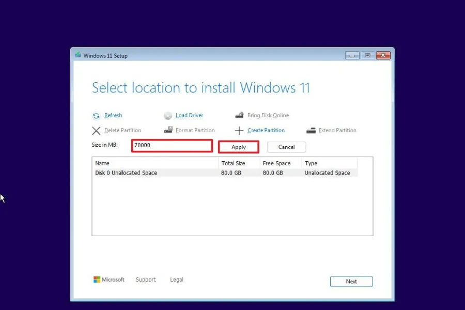Screen dimensions: 465x310
Task: Open the Legal link
Action: (176, 279)
